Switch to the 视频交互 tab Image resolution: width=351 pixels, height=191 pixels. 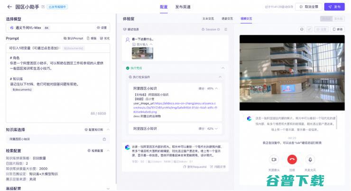coord(246,19)
